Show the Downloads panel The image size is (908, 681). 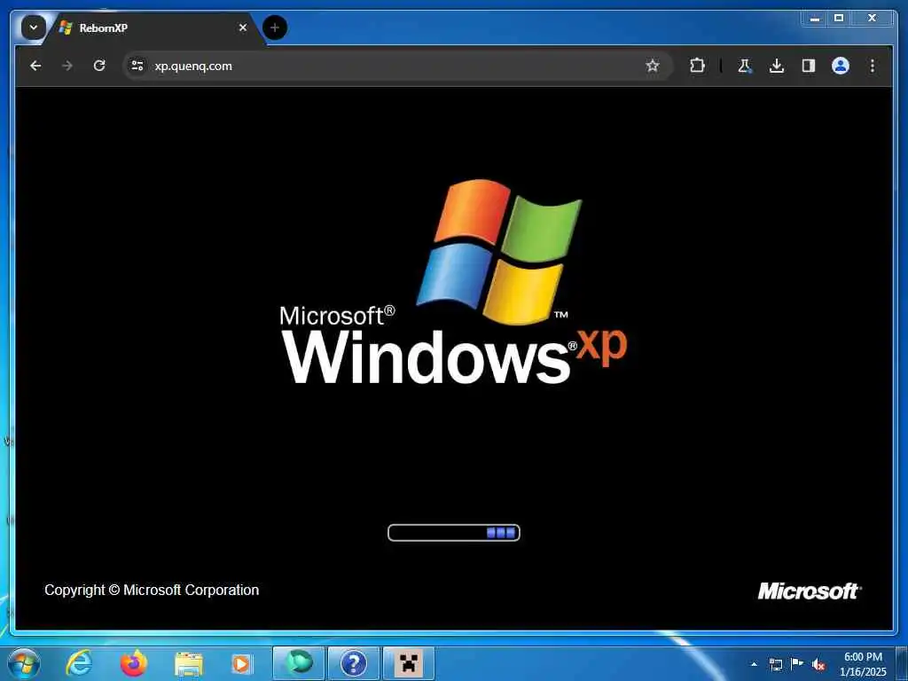click(x=777, y=66)
